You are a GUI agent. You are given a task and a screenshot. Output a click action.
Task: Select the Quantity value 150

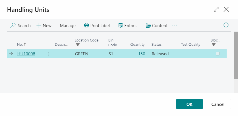point(142,54)
